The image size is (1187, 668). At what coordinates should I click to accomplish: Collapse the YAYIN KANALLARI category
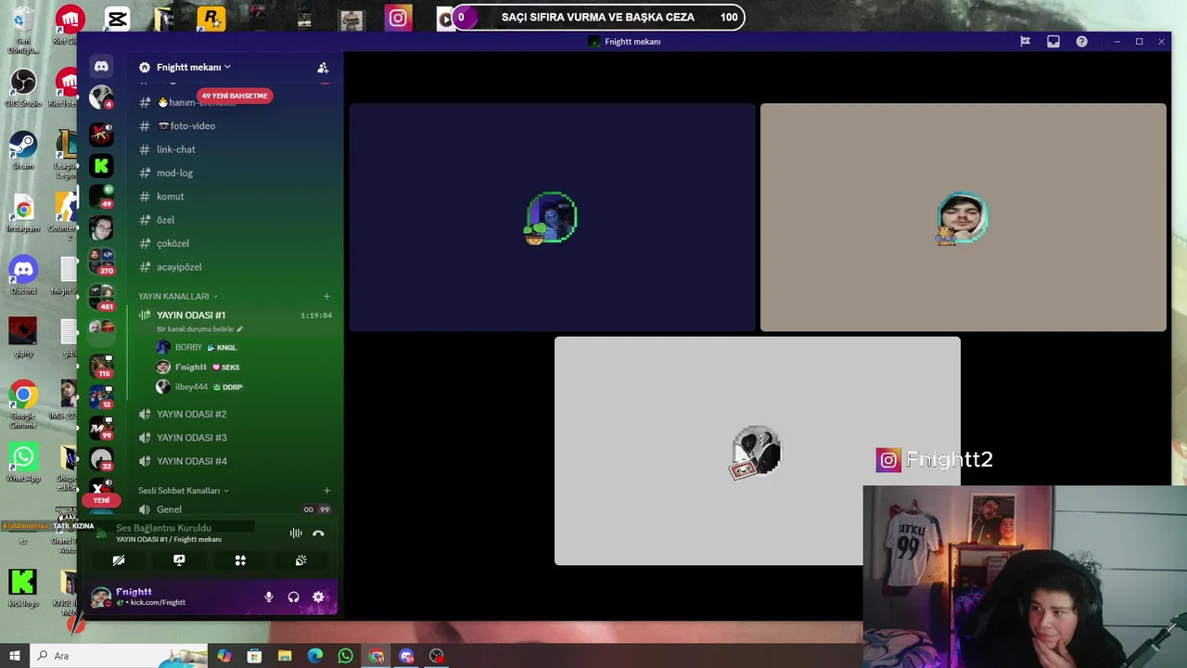point(177,296)
